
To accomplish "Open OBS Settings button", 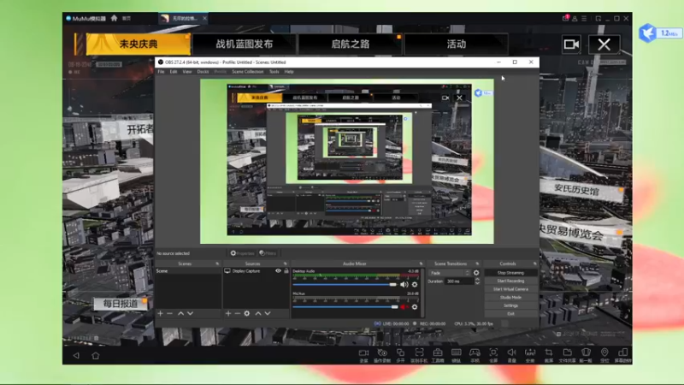I will [510, 305].
